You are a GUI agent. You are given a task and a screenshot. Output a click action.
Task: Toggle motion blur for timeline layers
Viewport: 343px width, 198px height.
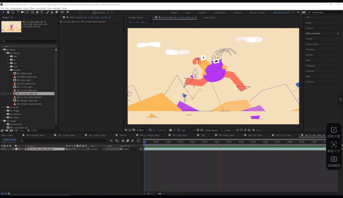[132, 141]
